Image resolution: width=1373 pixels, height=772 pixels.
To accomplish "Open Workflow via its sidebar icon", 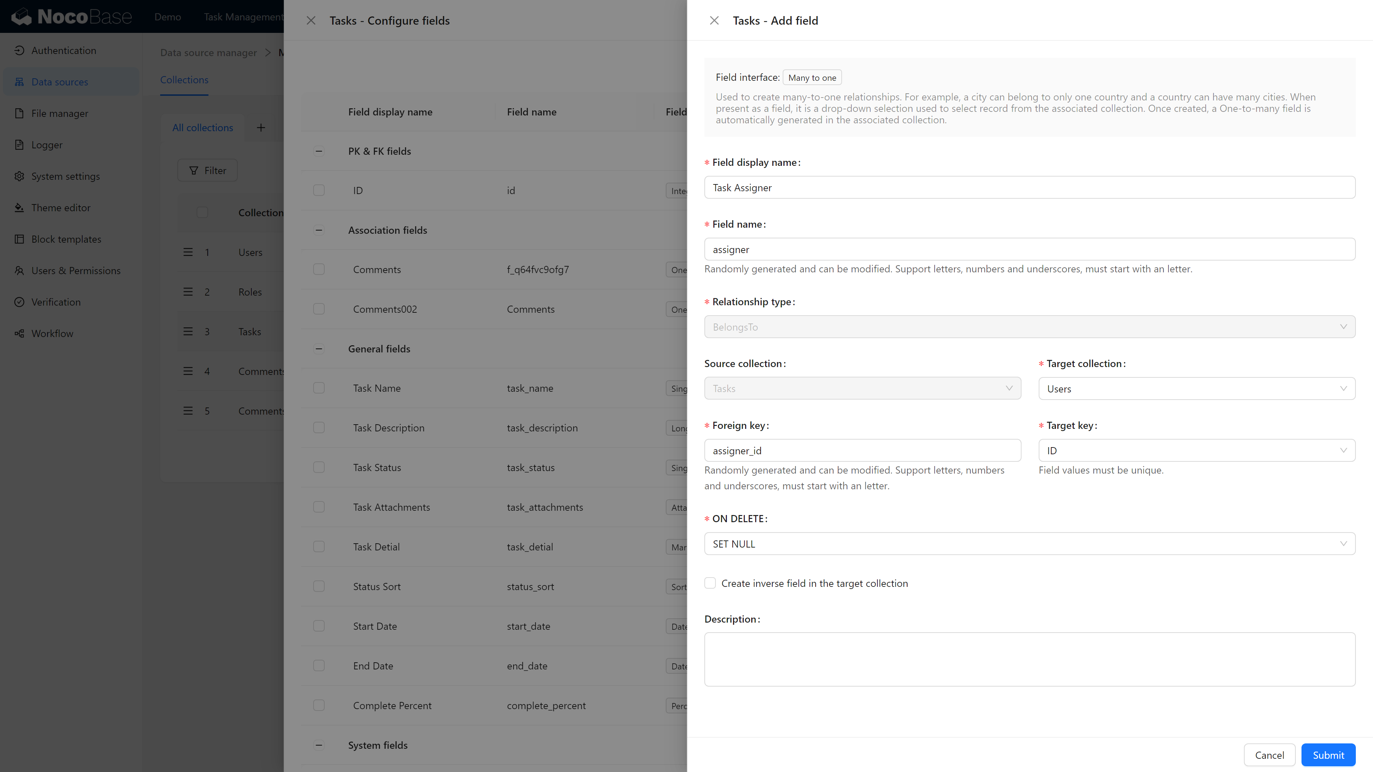I will (19, 333).
